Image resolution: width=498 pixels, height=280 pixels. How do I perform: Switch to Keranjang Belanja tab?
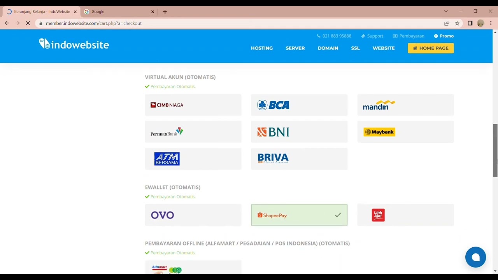coord(42,12)
